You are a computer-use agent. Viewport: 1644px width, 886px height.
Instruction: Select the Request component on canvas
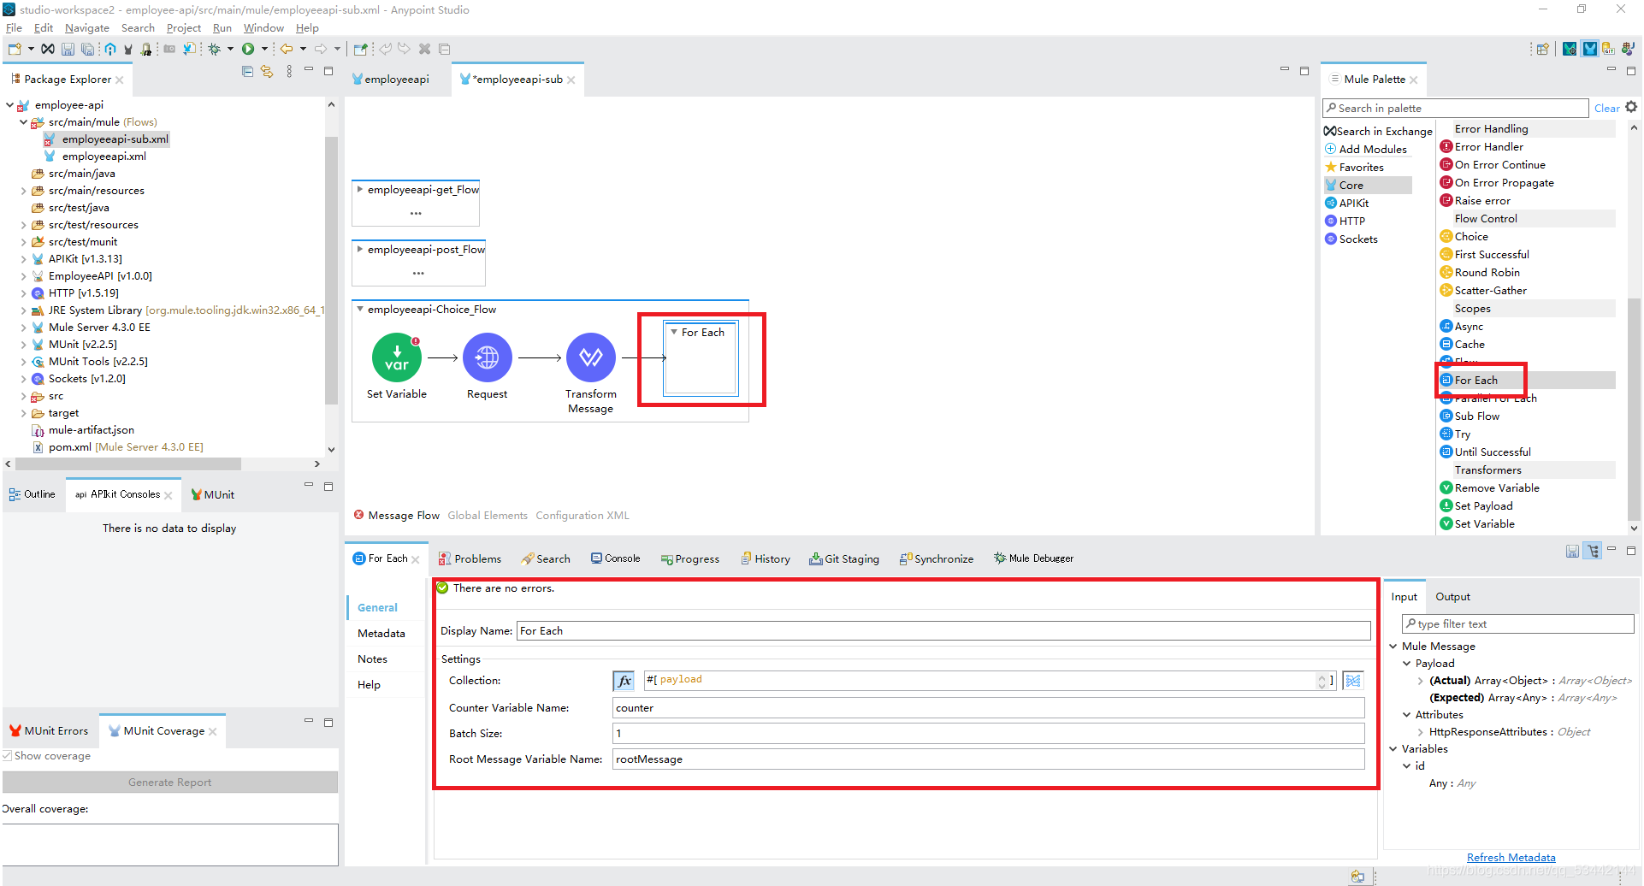click(x=488, y=357)
